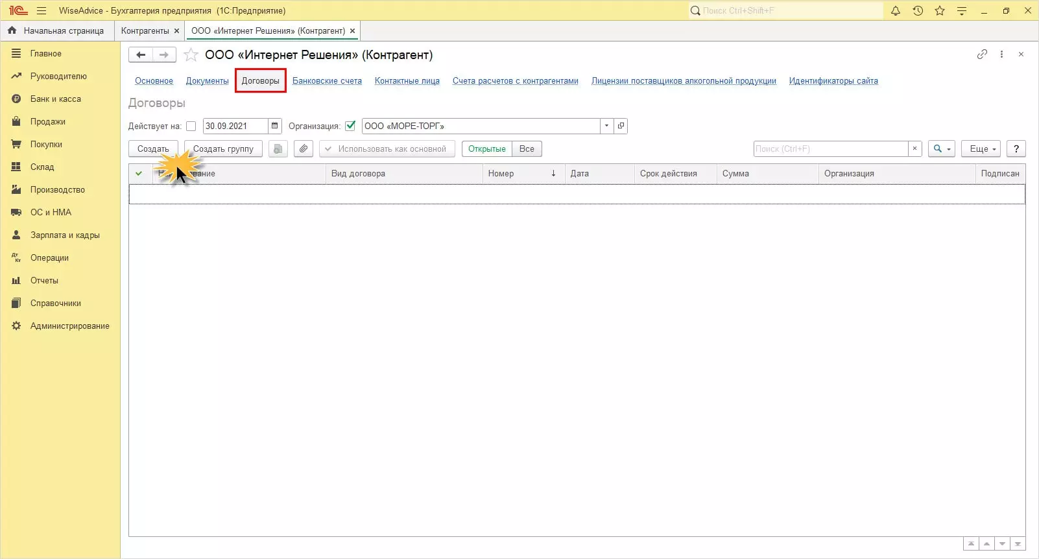This screenshot has width=1039, height=559.
Task: Click the 'Создать' button
Action: 153,149
